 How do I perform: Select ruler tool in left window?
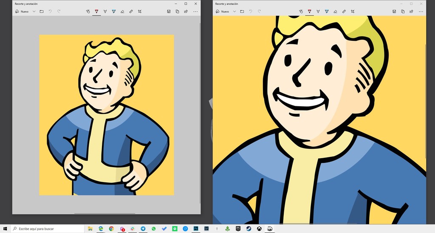[x=131, y=11]
